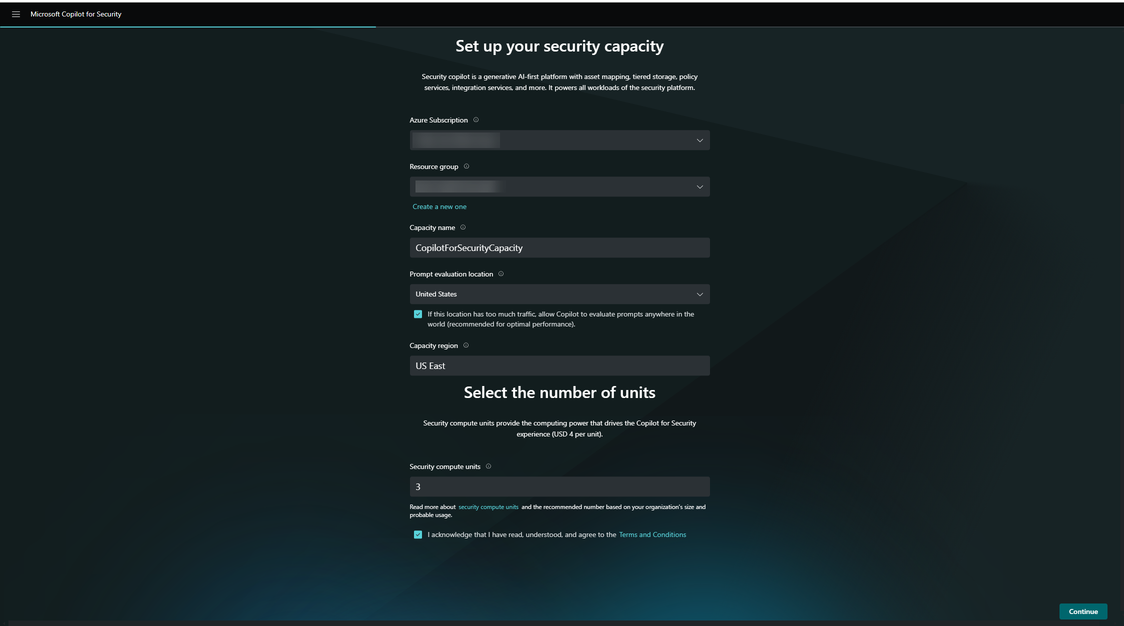The width and height of the screenshot is (1124, 626).
Task: Toggle the evaluate prompts anywhere checkbox
Action: click(418, 314)
